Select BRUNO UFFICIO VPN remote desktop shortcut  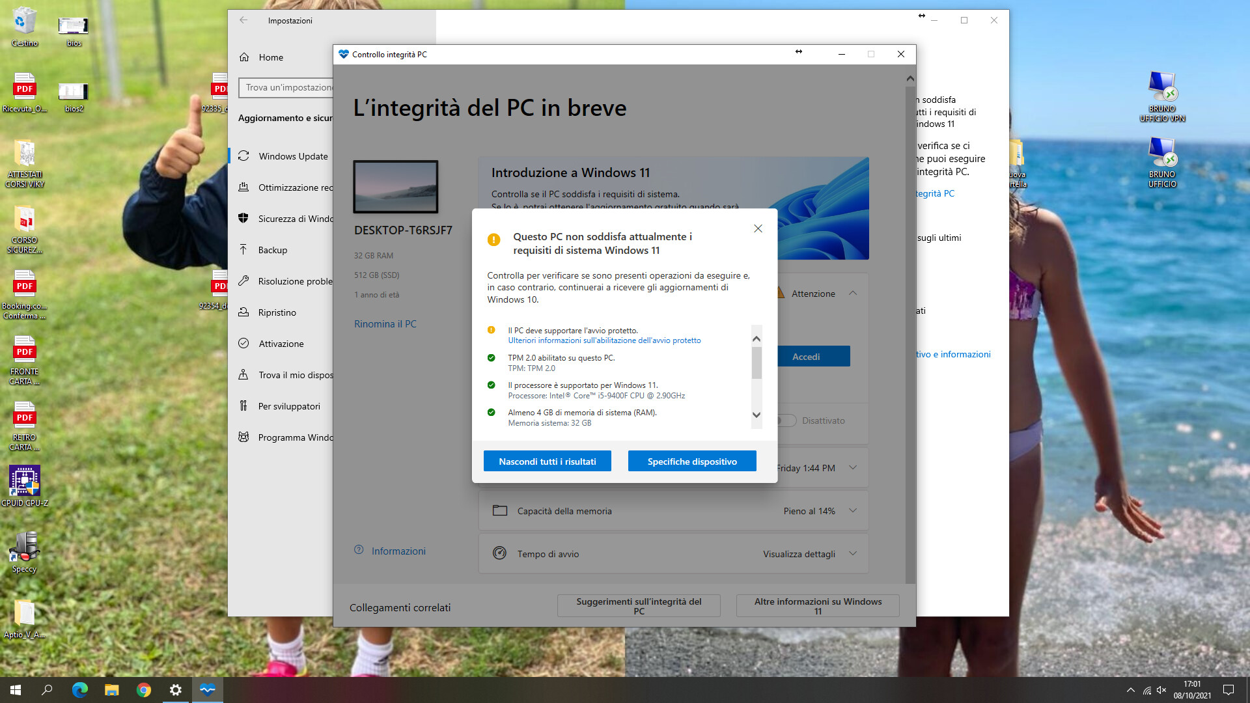(1162, 96)
